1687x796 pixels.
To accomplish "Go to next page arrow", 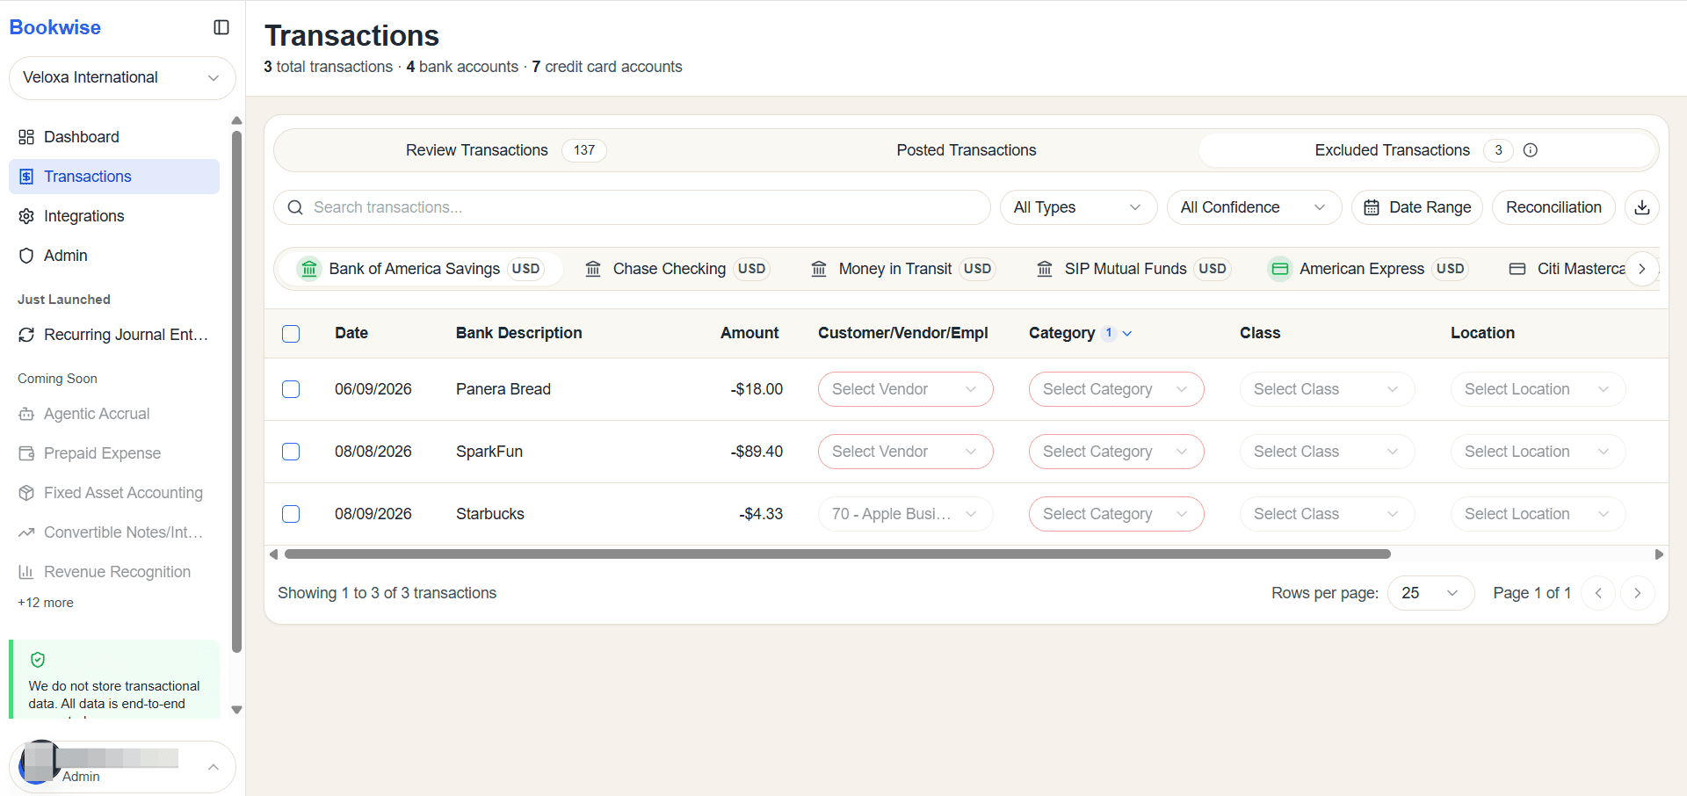I will (1637, 593).
